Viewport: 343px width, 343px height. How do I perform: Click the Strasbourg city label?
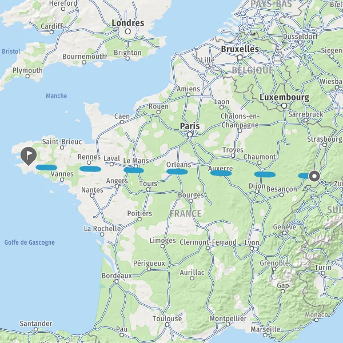click(x=324, y=139)
